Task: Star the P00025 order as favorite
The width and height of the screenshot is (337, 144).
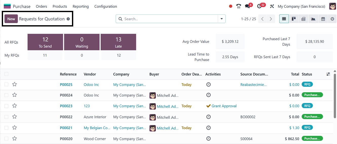Action: 14,84
